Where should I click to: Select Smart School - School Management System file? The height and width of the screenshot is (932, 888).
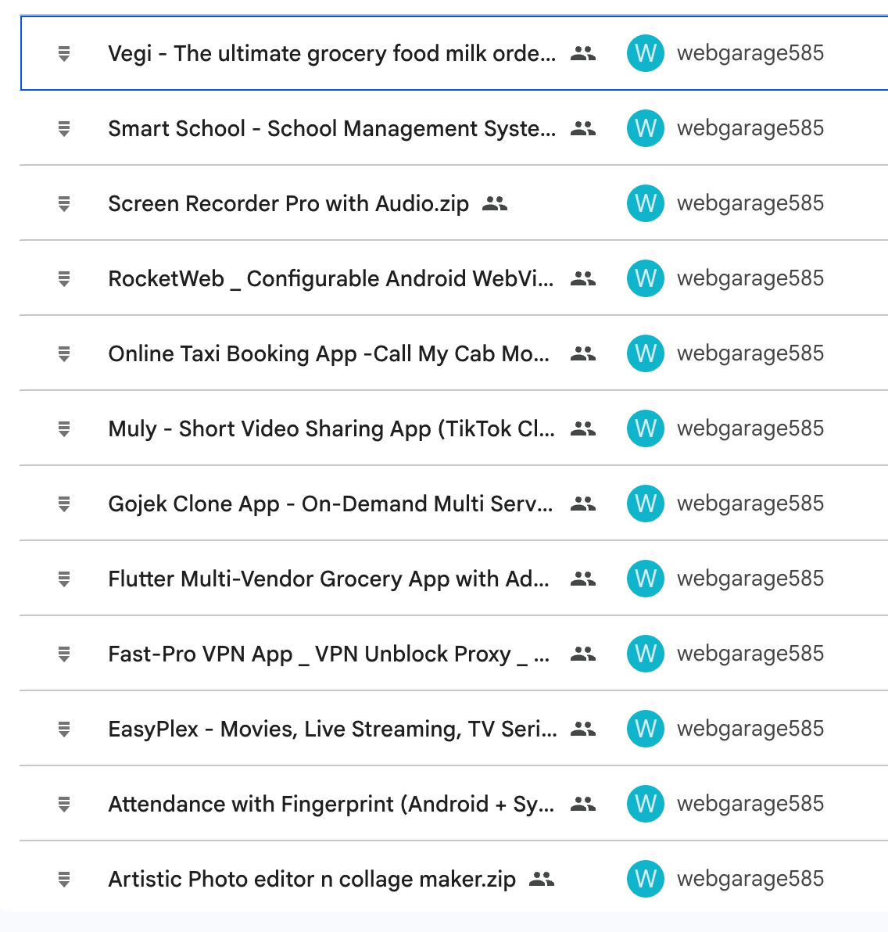coord(331,128)
